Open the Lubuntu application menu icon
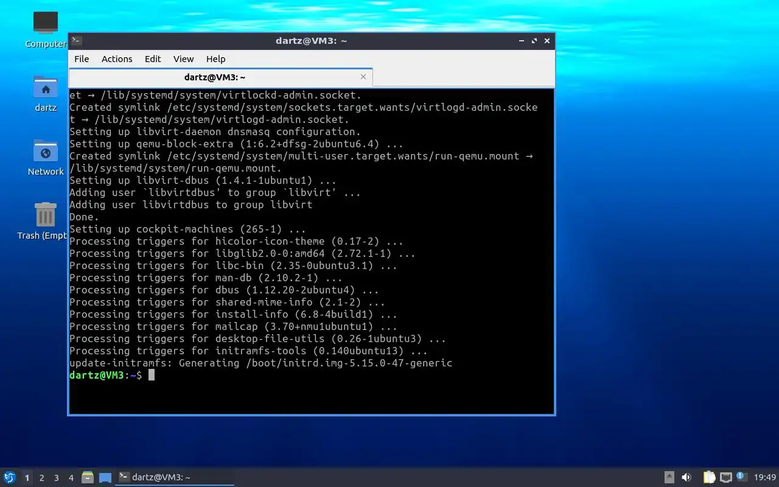This screenshot has height=487, width=779. (9, 477)
